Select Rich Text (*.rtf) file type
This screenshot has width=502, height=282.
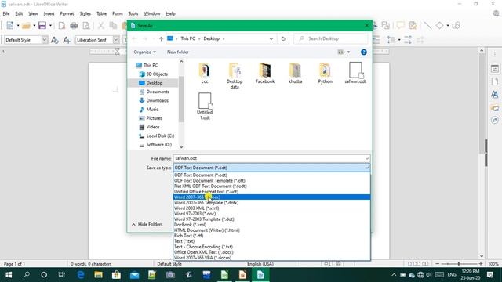[272, 236]
